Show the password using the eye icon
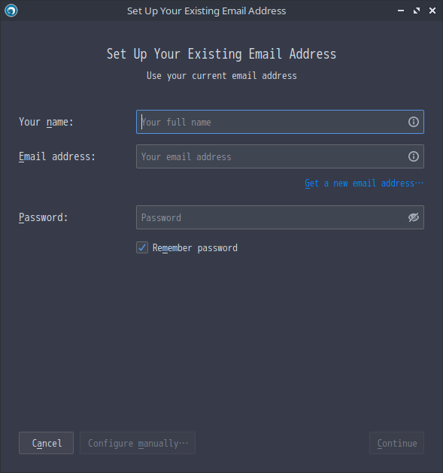 (x=414, y=217)
